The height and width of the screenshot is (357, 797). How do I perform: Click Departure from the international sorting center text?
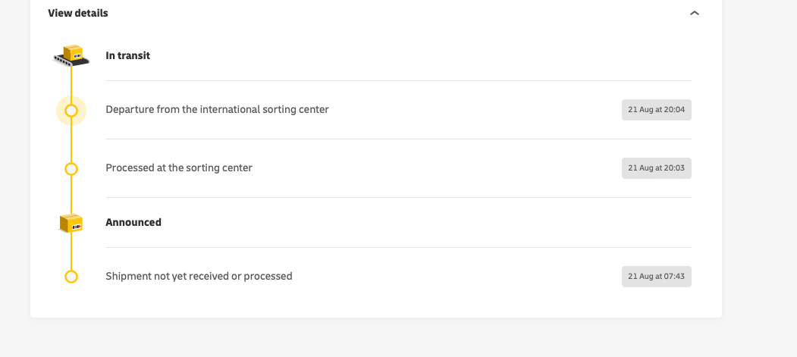tap(217, 109)
